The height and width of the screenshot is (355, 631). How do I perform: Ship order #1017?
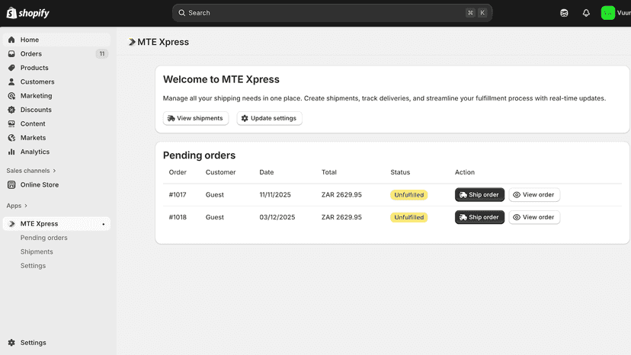[479, 195]
